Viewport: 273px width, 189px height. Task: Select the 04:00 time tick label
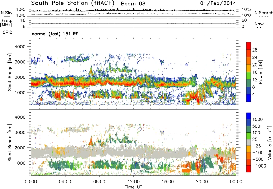[65, 182]
